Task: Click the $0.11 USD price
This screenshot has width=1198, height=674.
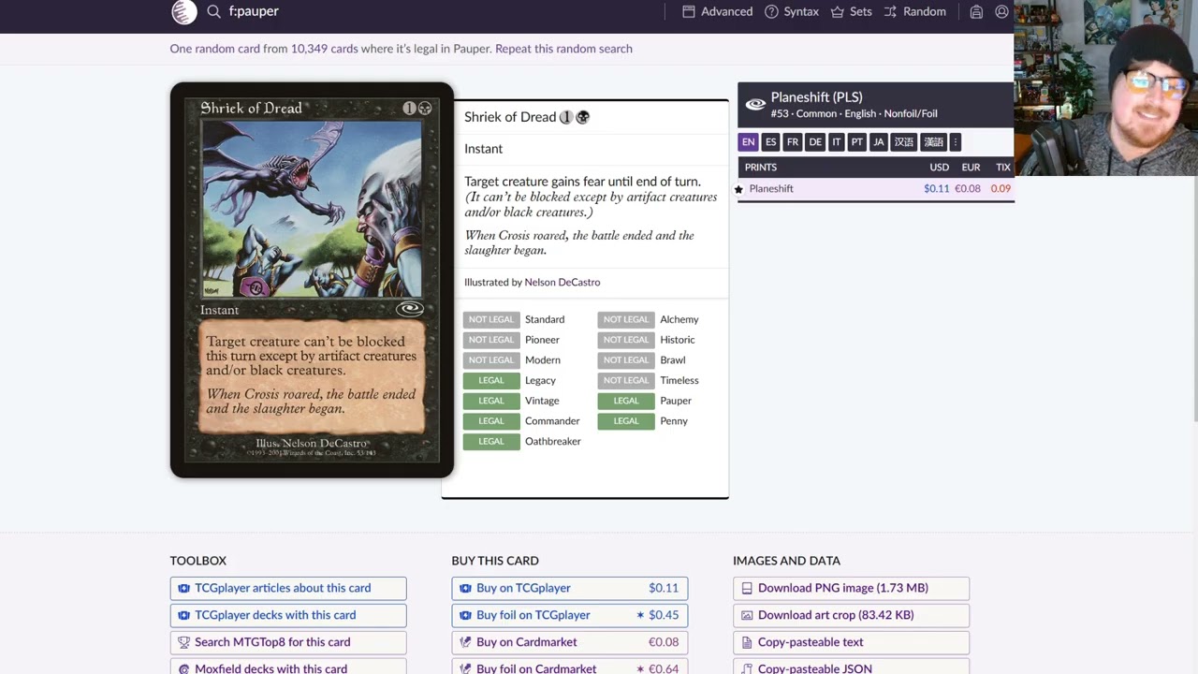Action: pyautogui.click(x=936, y=188)
